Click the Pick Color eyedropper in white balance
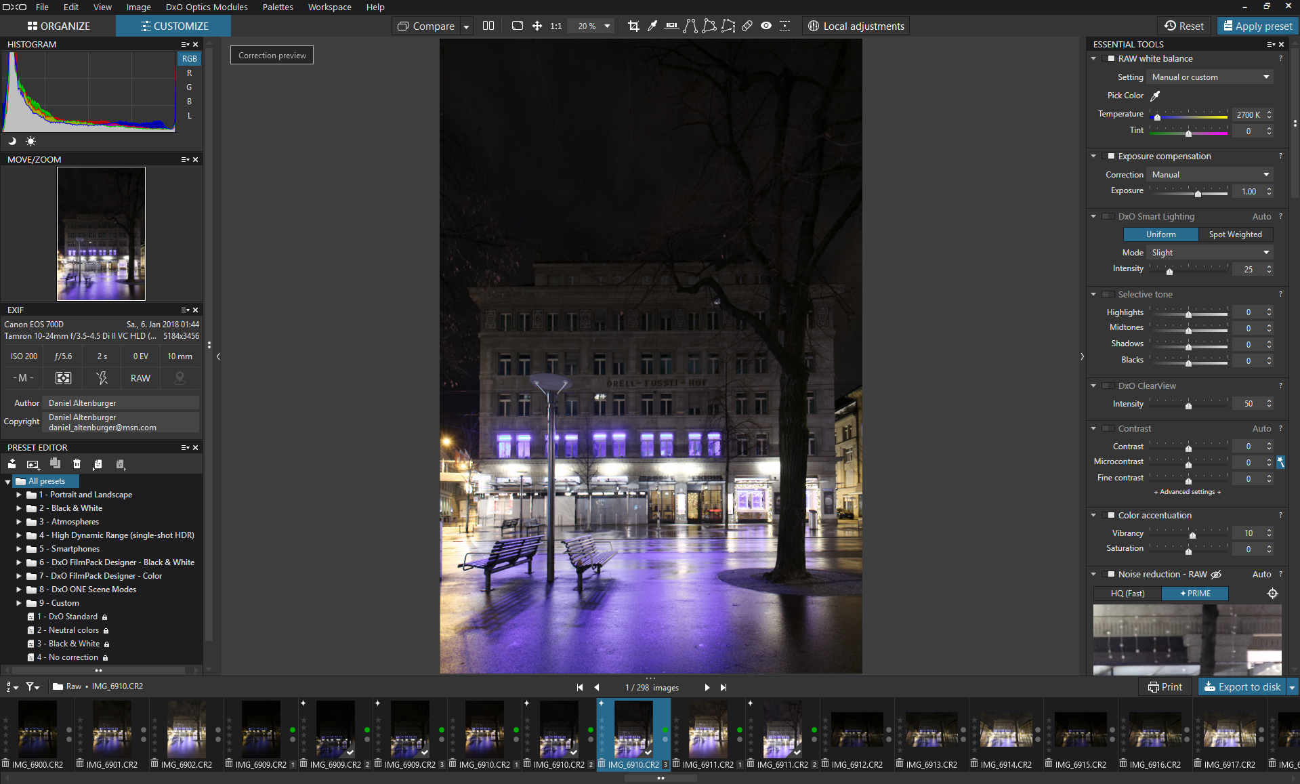 click(1156, 96)
